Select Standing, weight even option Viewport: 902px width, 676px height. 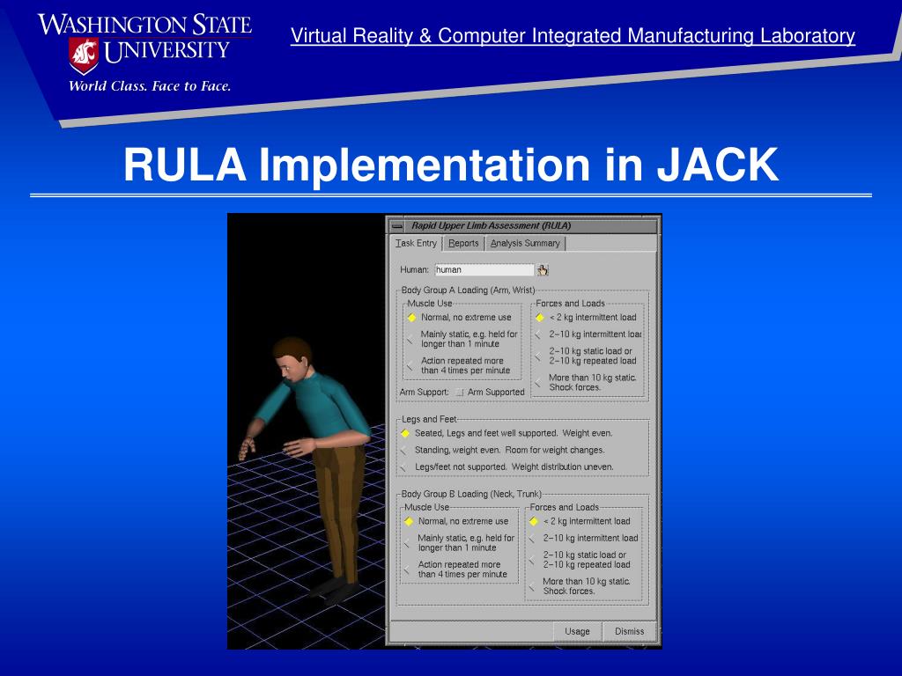(502, 450)
